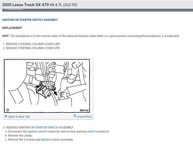Screen dimensions: 193x147
Task: Open diagram via Open In New Tab link
Action: point(19,116)
